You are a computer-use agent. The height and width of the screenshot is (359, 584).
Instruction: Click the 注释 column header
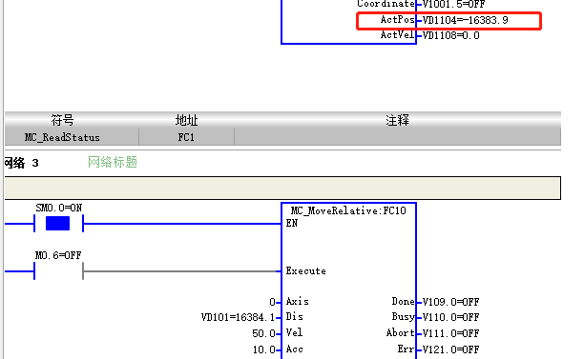(397, 120)
